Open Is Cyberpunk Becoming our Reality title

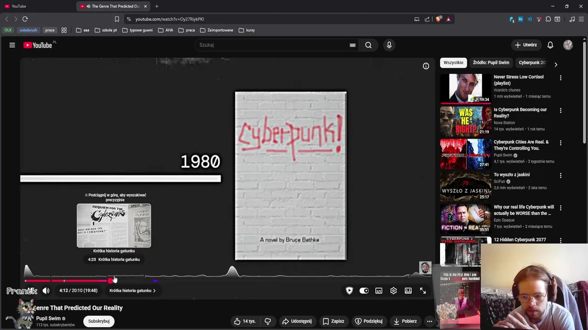pos(520,113)
